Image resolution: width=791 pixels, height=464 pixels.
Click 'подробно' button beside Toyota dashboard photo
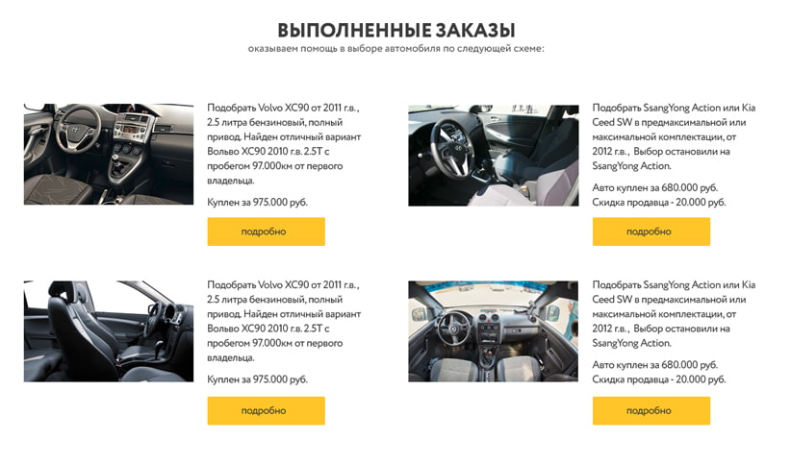pos(266,232)
